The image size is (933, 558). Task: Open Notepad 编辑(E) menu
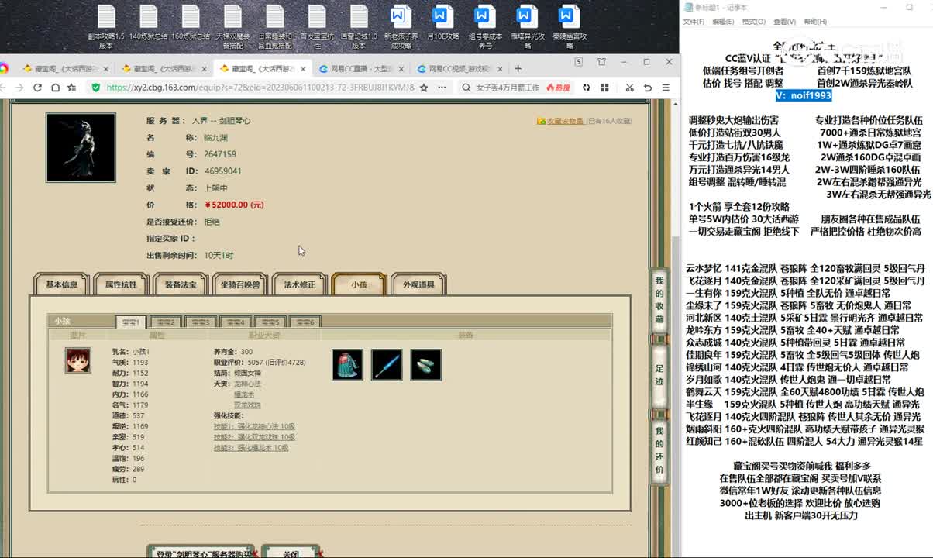723,22
